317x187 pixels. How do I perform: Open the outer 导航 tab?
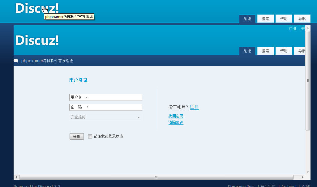pos(302,19)
